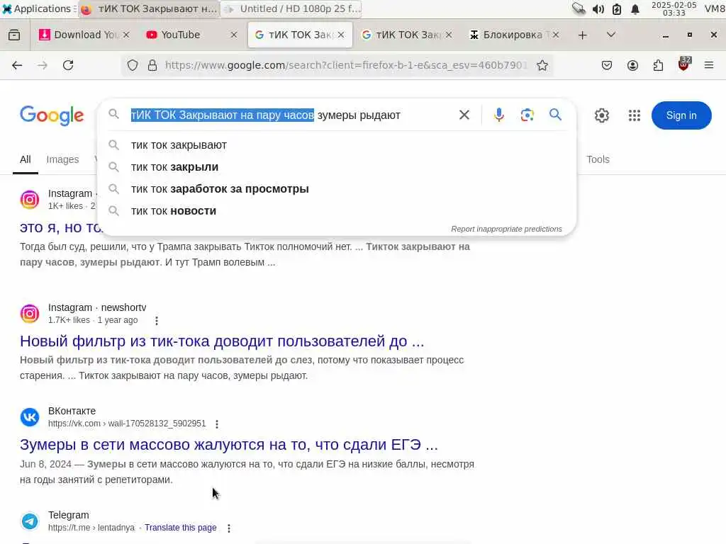Screen dimensions: 726x544
Task: Search by image with the camera icon
Action: click(x=527, y=115)
